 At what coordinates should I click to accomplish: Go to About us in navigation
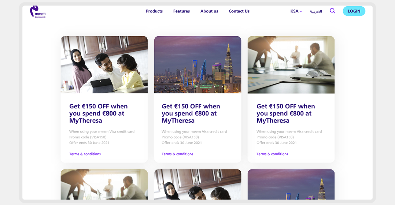(209, 11)
